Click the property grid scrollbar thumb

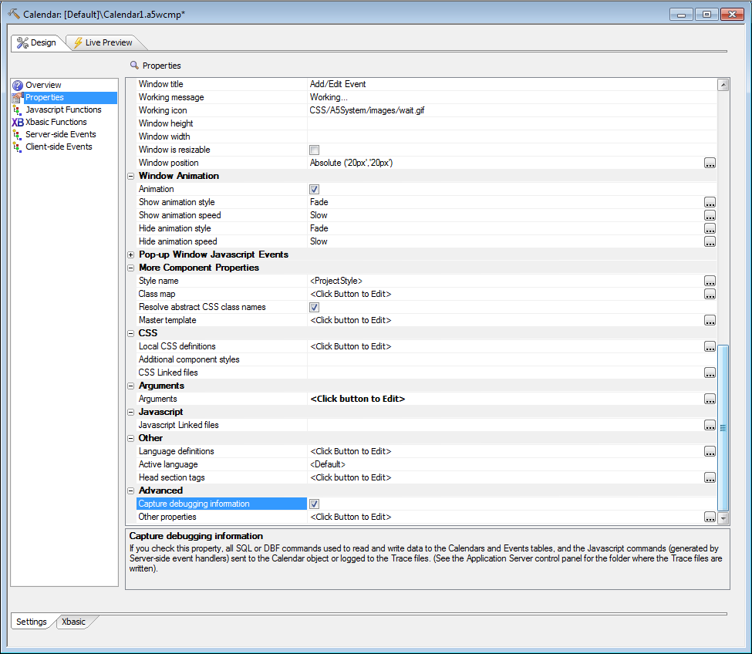(723, 428)
